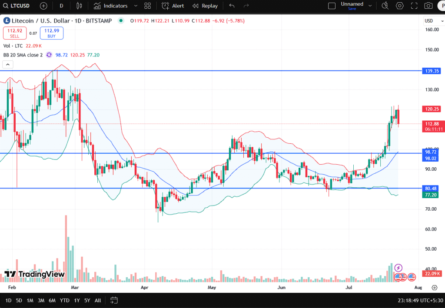
Task: Open price axis settings gear icon
Action: point(435,288)
